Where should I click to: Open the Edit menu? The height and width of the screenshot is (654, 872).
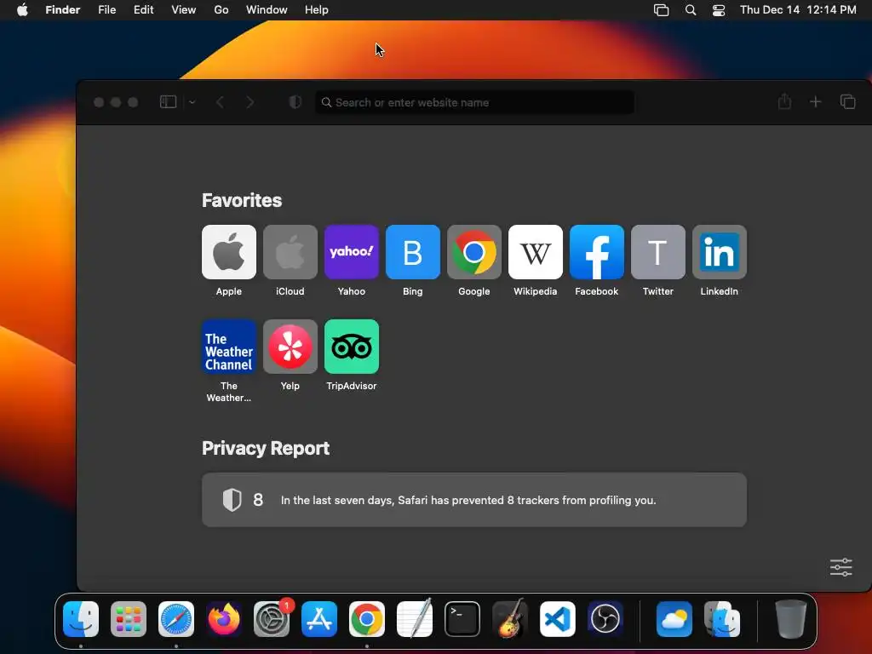coord(143,10)
